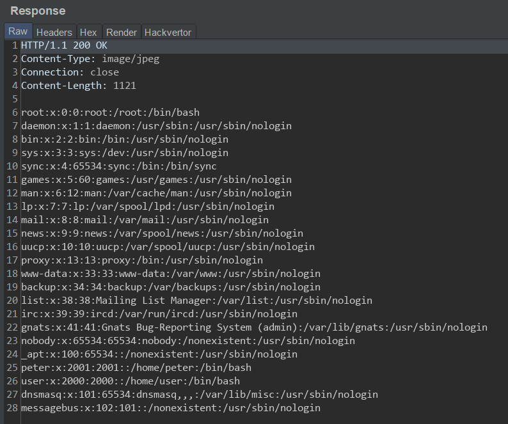Click line number 1 in the gutter
This screenshot has height=424, width=508.
click(15, 45)
